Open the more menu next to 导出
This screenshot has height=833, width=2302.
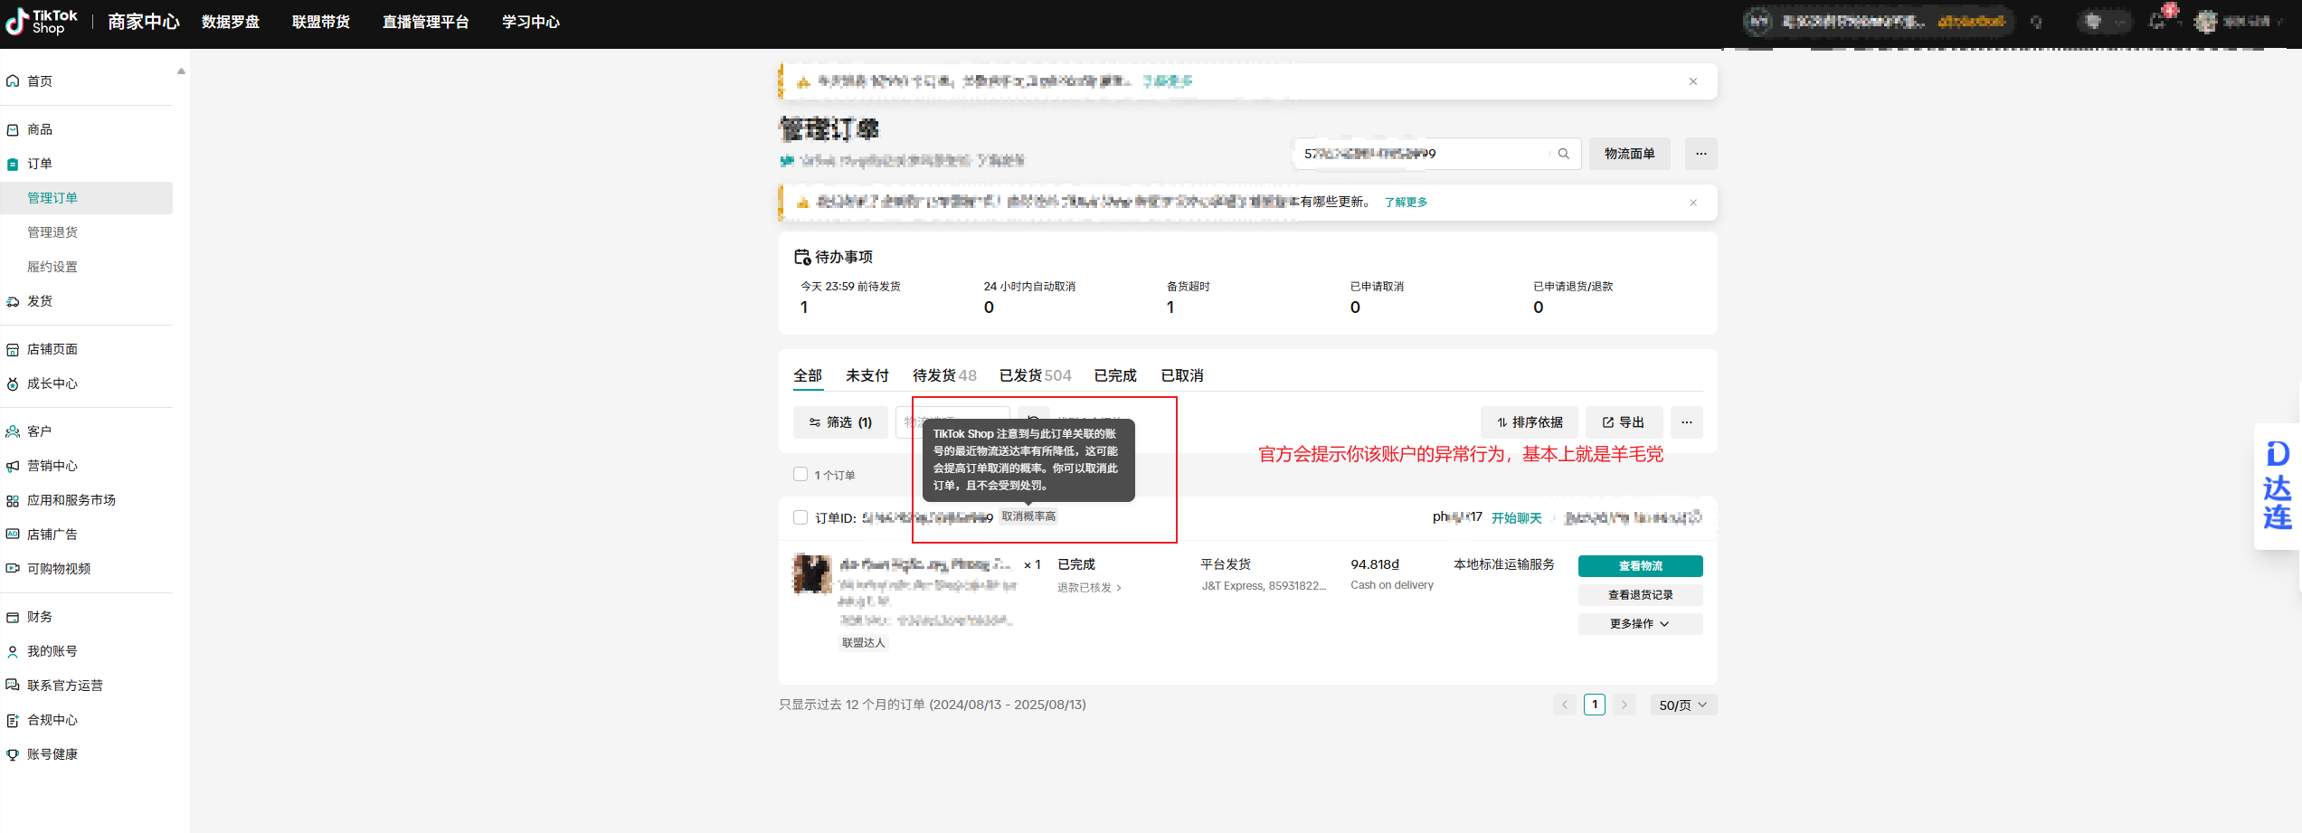(x=1687, y=422)
